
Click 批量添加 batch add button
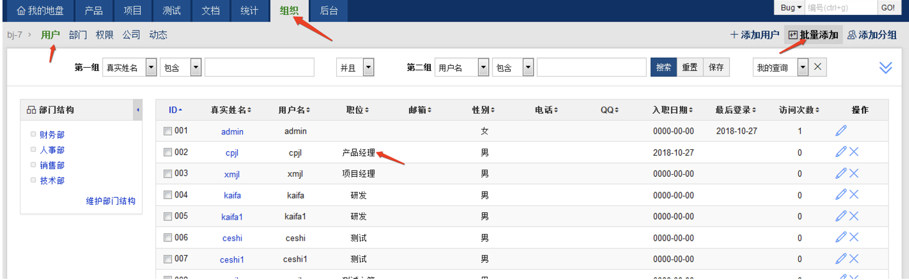(x=814, y=35)
